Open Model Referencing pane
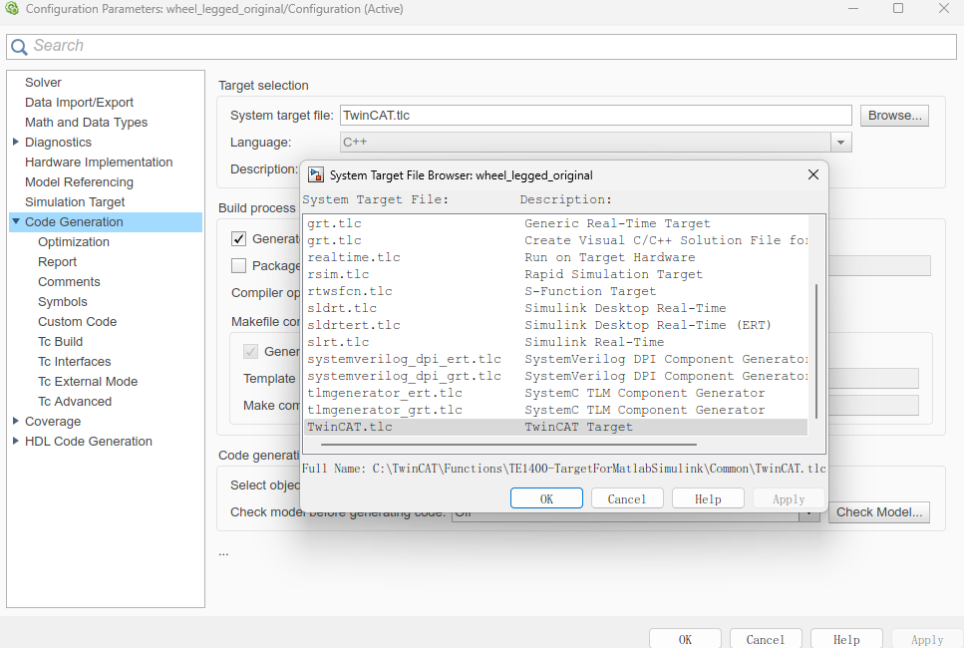 [x=79, y=182]
